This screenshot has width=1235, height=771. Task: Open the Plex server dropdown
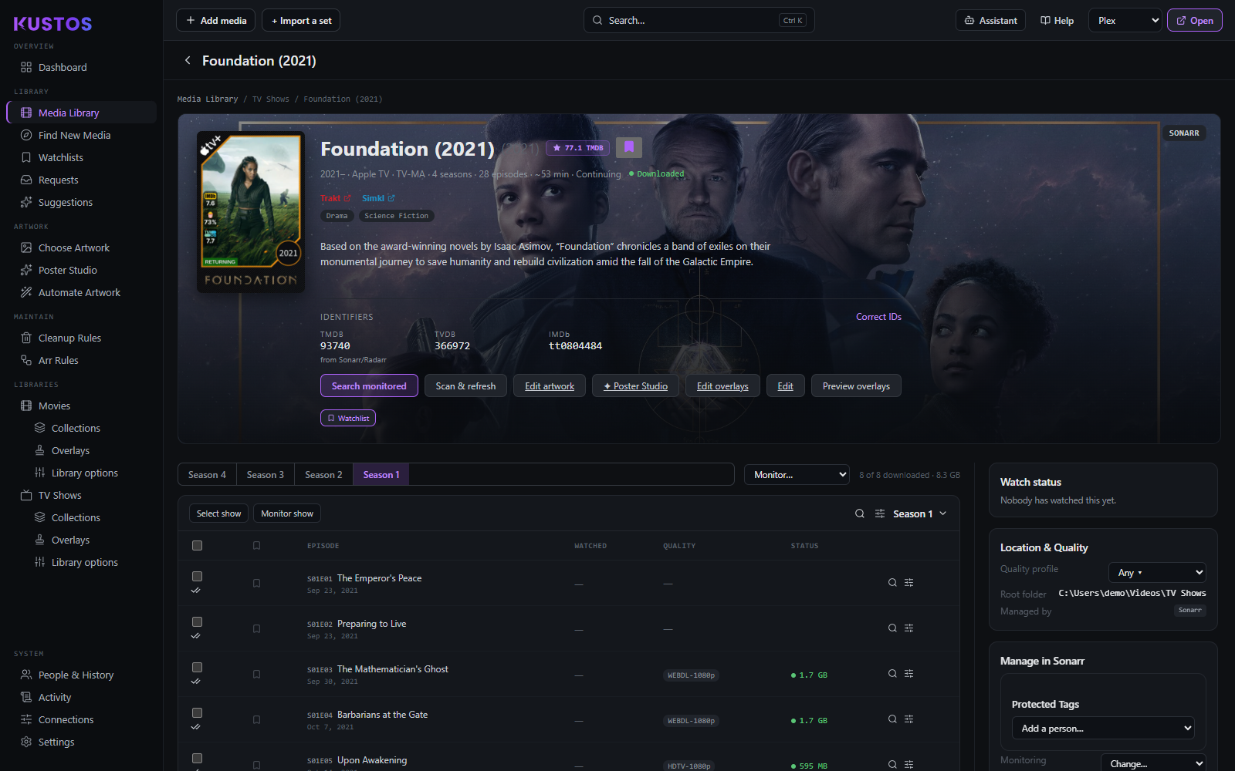pyautogui.click(x=1125, y=21)
